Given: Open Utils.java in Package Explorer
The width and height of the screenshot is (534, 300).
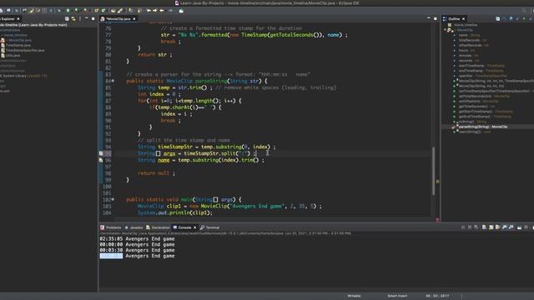Looking at the screenshot, I should point(11,55).
